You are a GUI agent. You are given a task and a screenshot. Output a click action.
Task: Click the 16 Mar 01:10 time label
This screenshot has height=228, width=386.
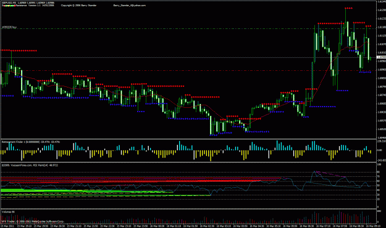pyautogui.click(x=174, y=226)
